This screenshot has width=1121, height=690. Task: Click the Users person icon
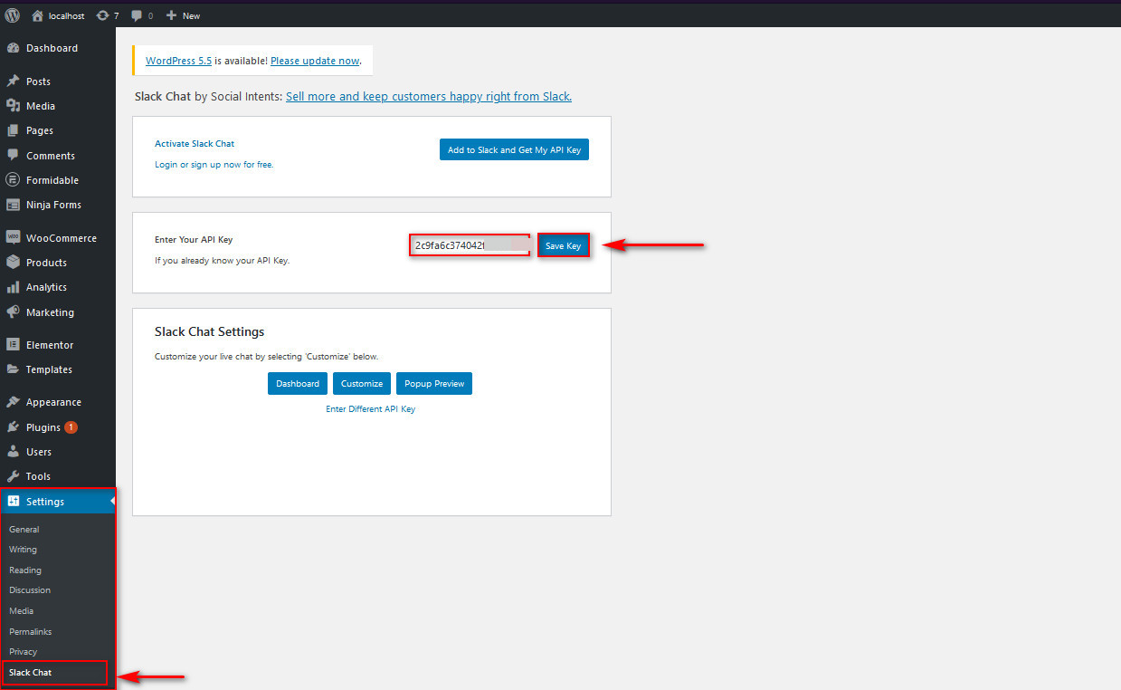pos(13,452)
